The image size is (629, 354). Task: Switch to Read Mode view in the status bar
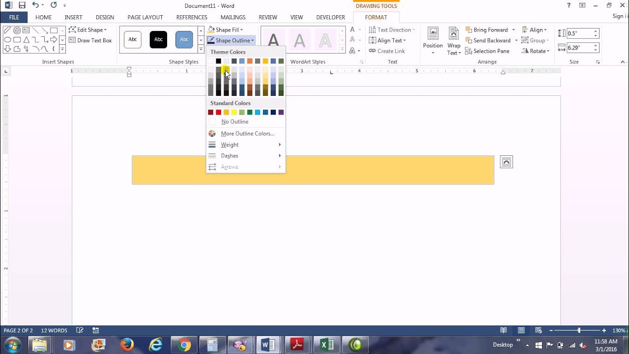(x=503, y=330)
